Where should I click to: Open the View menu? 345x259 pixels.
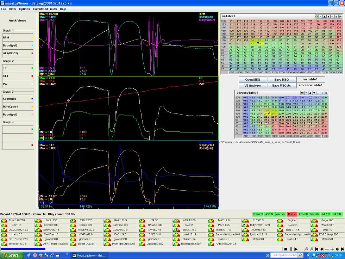(12, 9)
